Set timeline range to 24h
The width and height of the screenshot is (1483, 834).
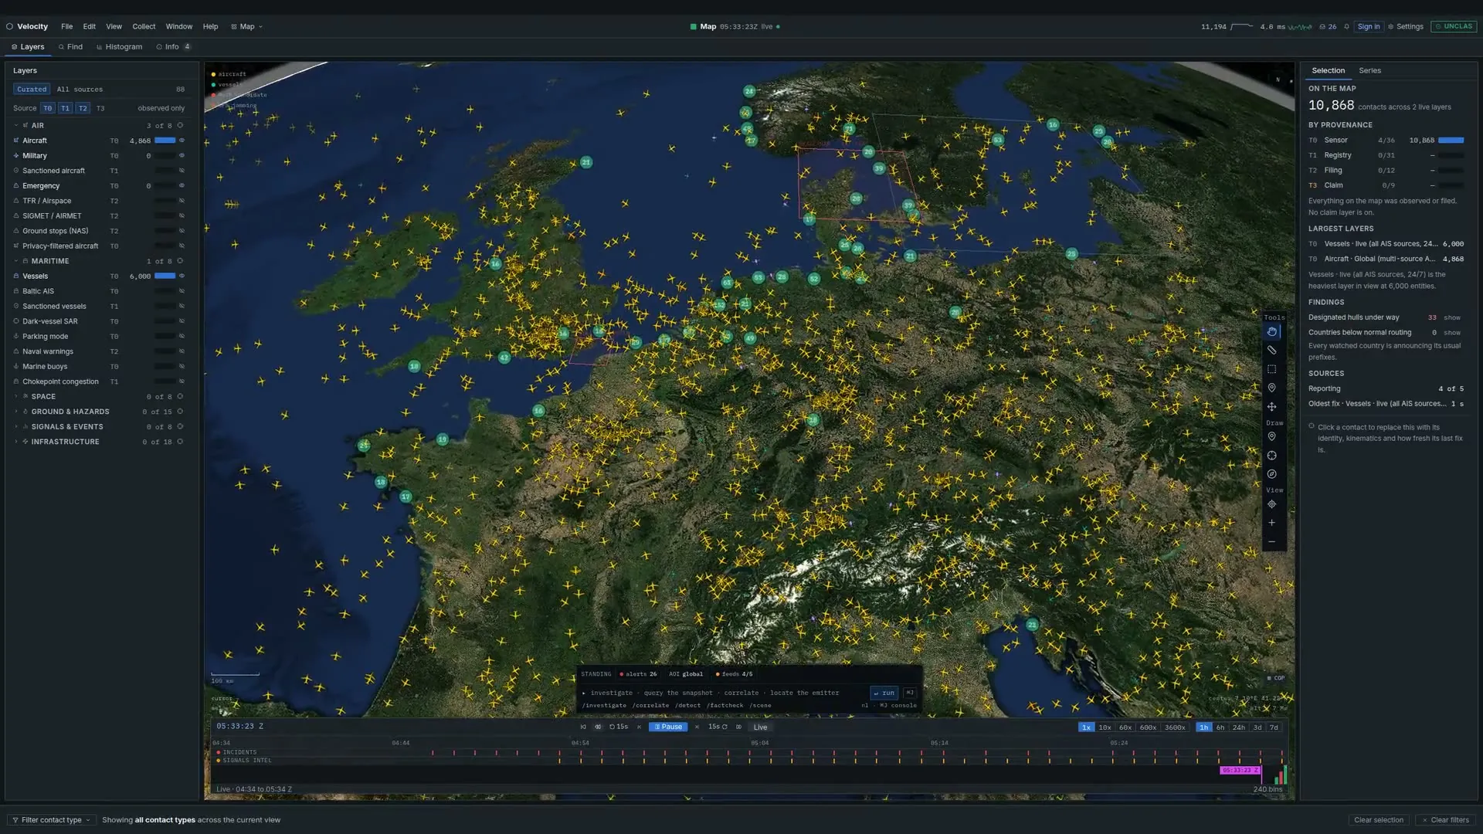click(1239, 727)
